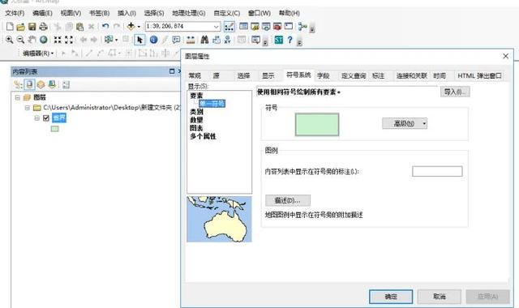Click the green symbol swatch button

[317, 124]
